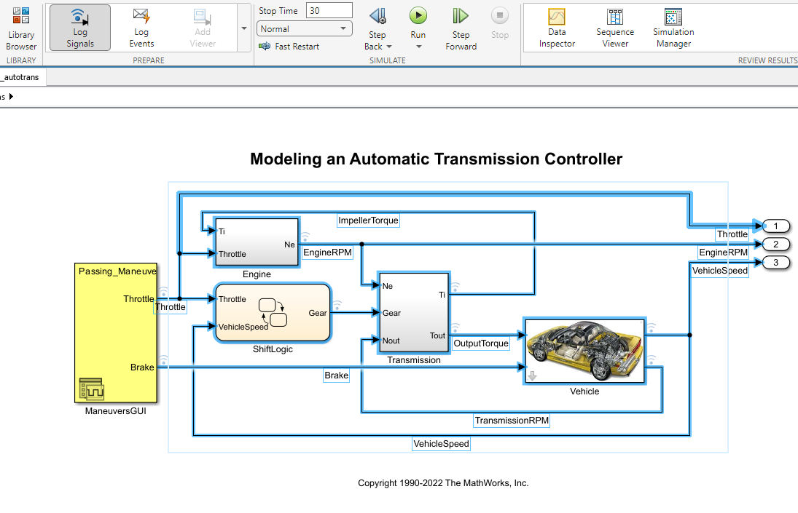Open the Simulation Manager
This screenshot has width=798, height=513.
[673, 28]
